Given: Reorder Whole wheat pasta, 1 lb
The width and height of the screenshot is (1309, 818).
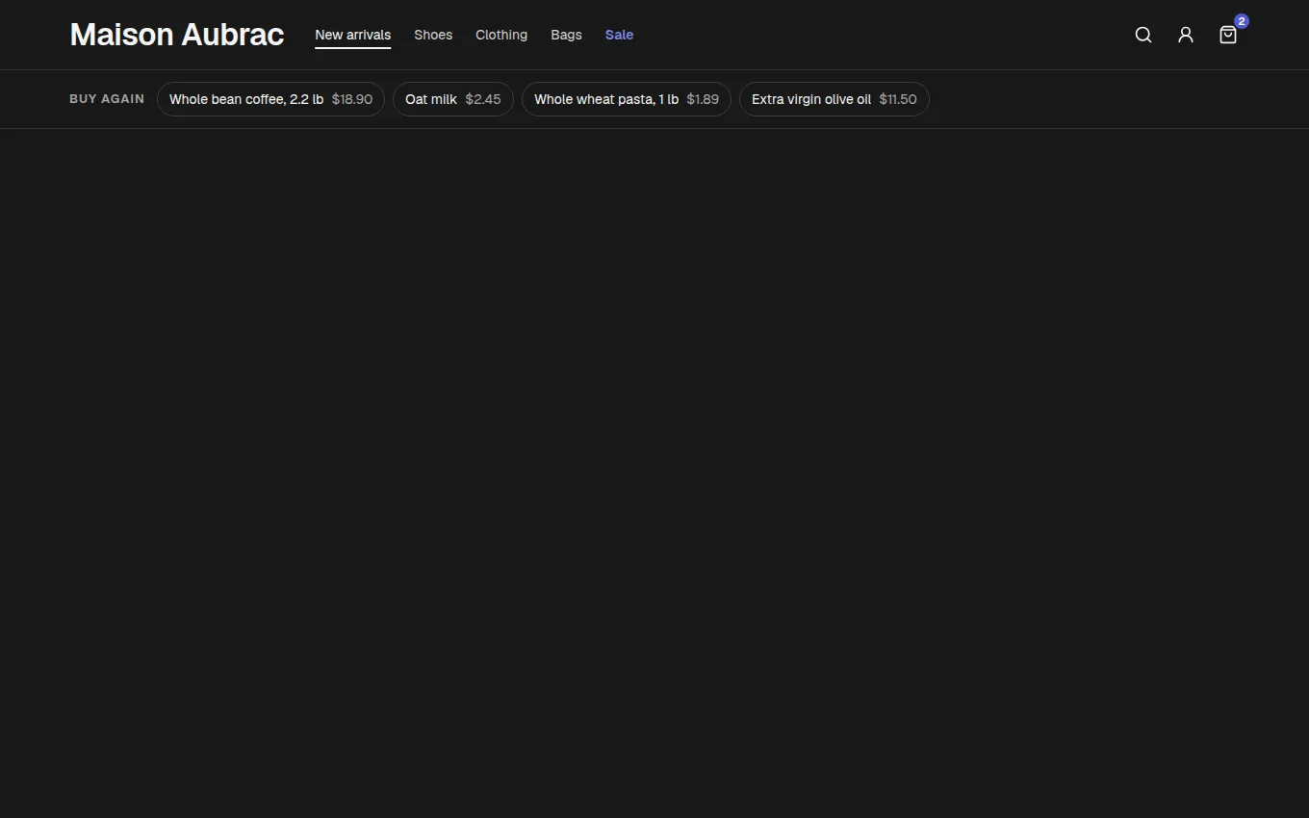Looking at the screenshot, I should pyautogui.click(x=627, y=99).
